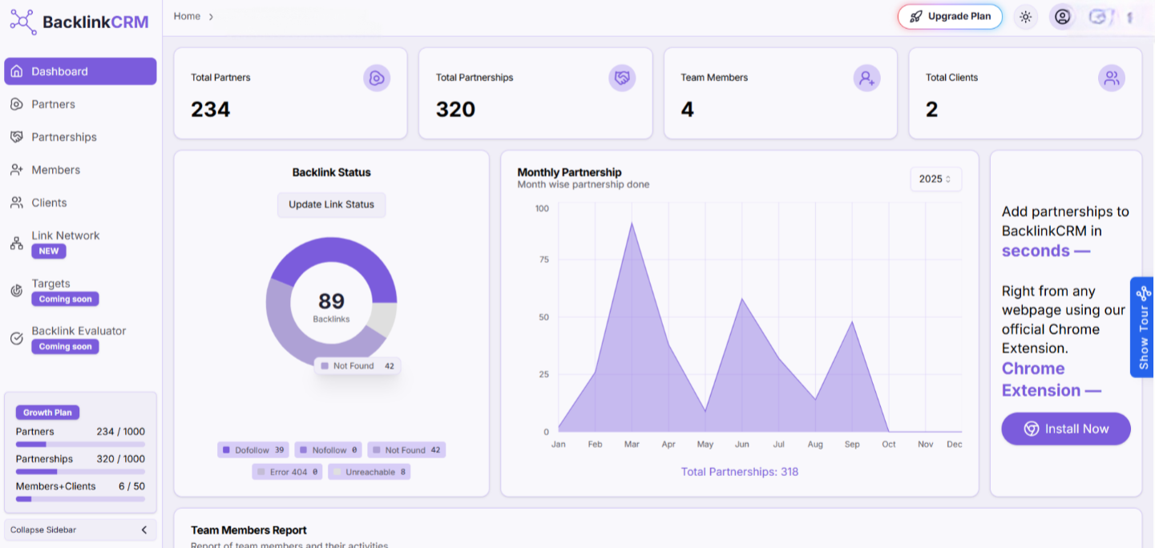Toggle the Unreachable legend item
The width and height of the screenshot is (1155, 548).
click(370, 472)
